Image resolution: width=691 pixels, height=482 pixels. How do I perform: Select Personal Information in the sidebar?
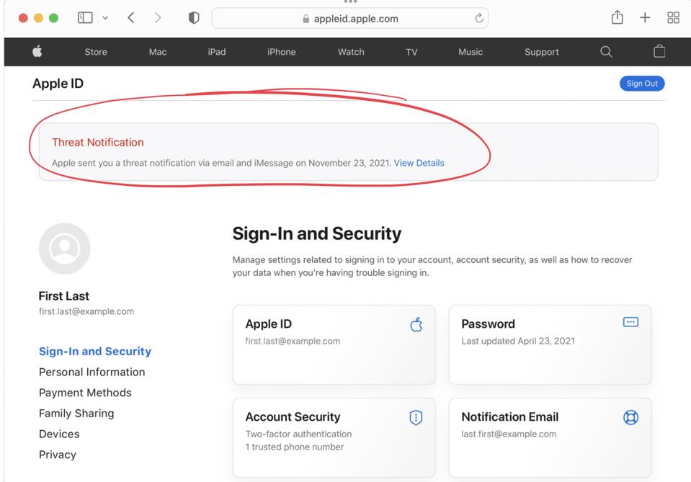pyautogui.click(x=92, y=372)
